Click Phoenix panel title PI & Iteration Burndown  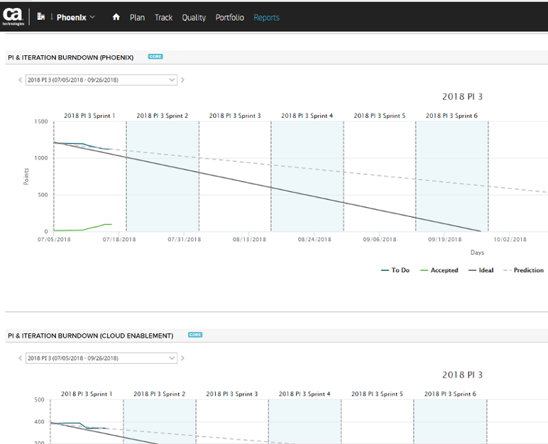point(70,57)
